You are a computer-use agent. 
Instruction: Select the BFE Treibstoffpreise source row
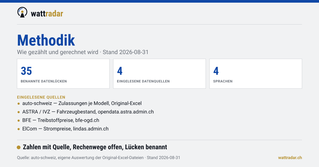58,120
